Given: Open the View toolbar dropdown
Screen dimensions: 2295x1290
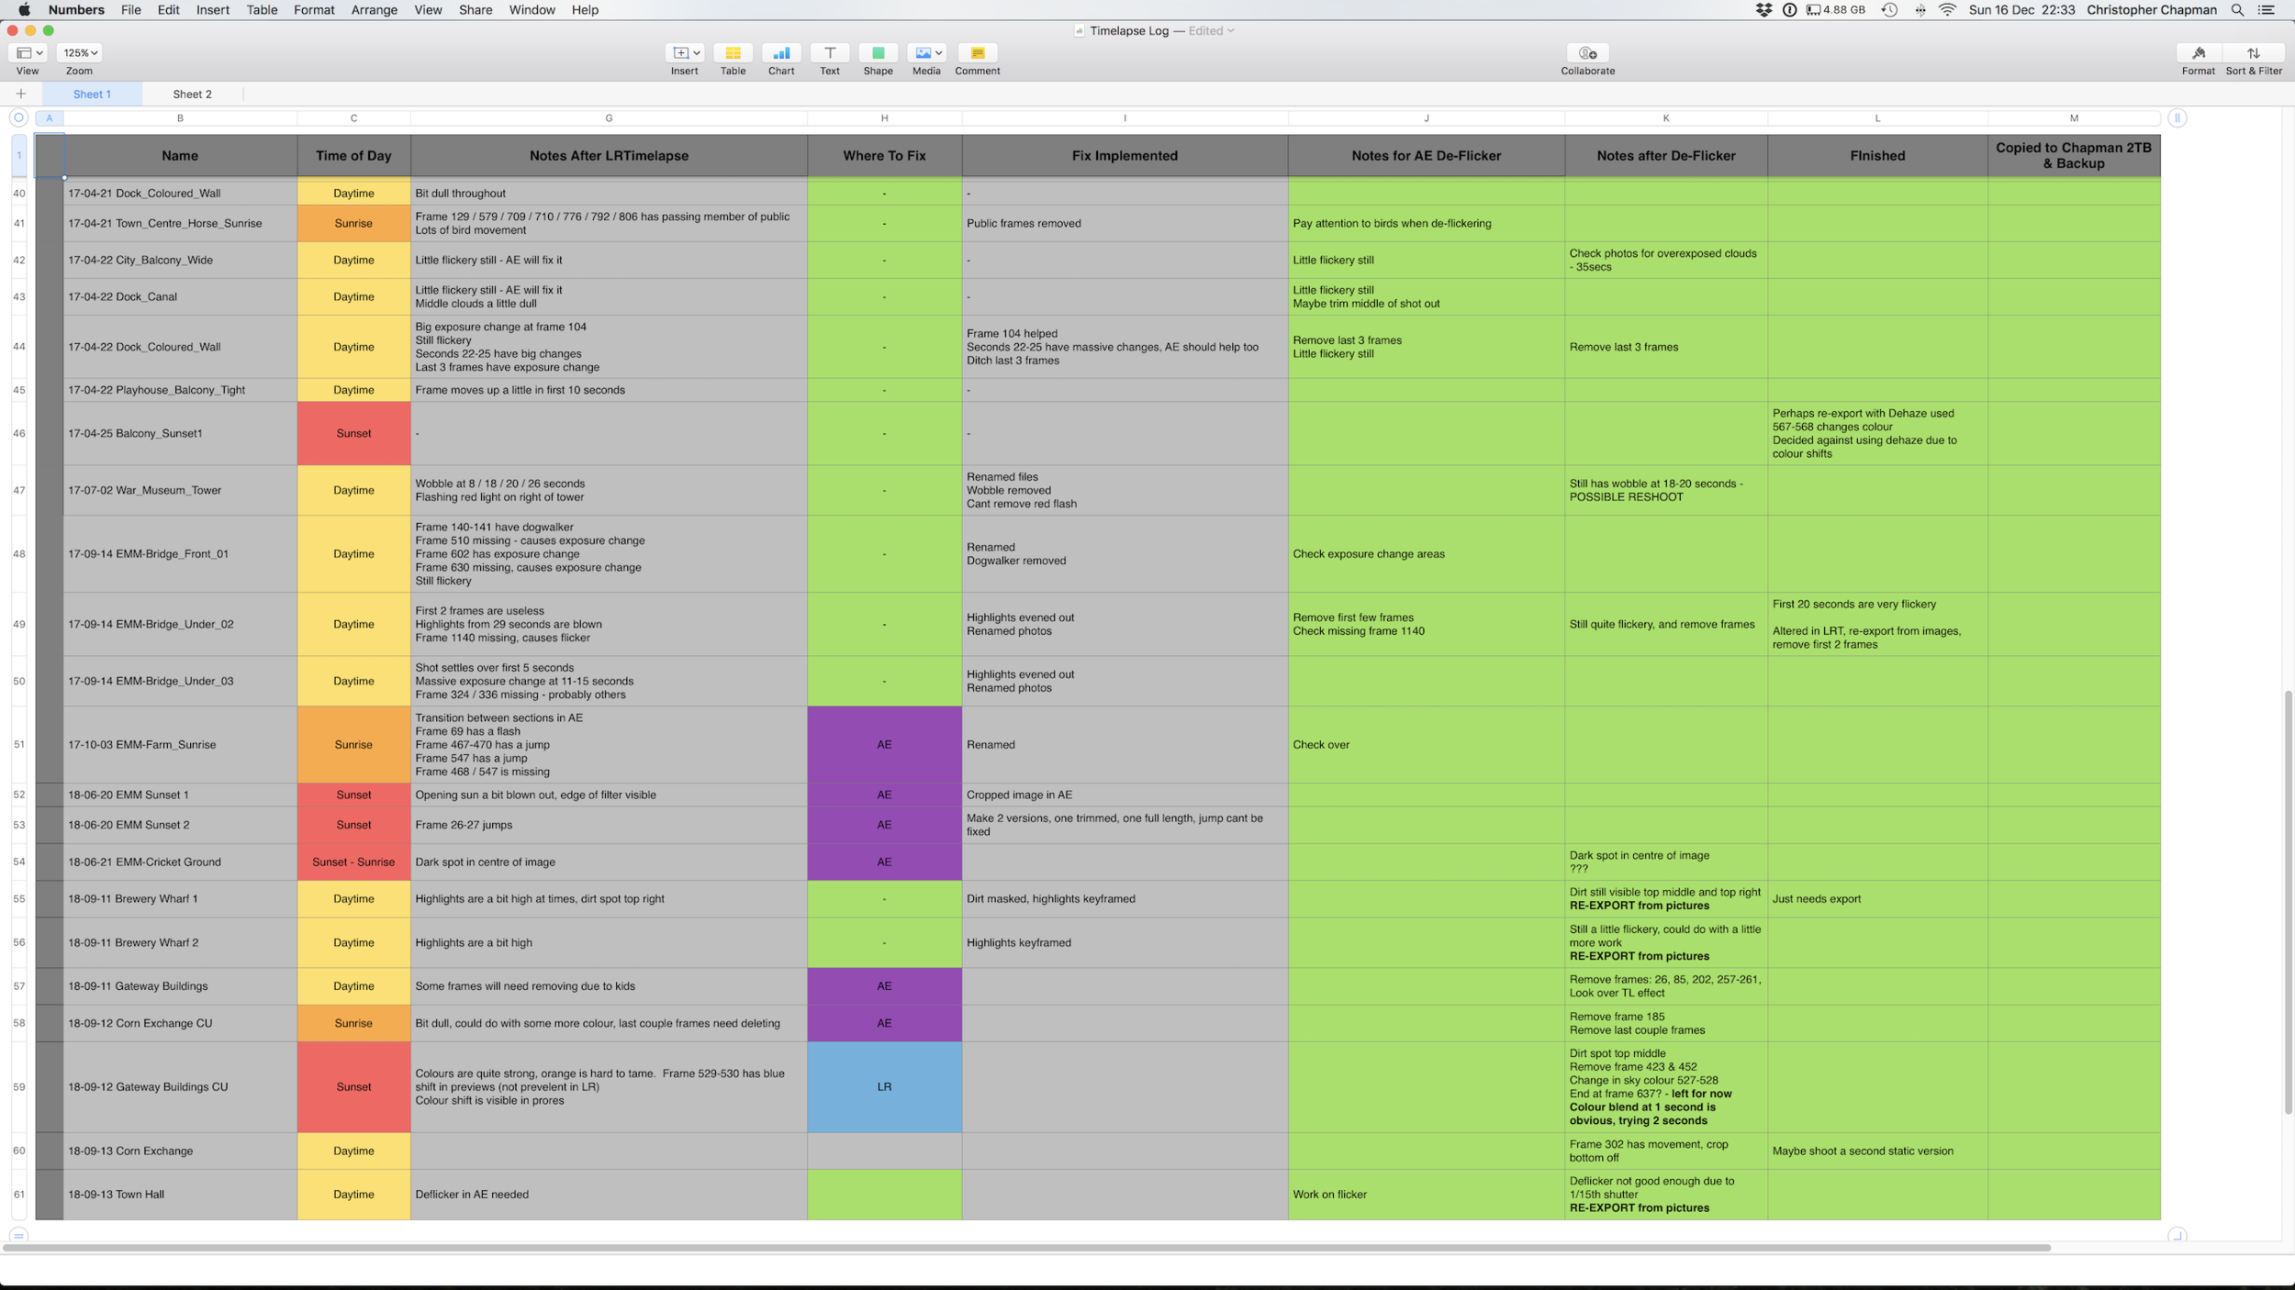Looking at the screenshot, I should 28,53.
